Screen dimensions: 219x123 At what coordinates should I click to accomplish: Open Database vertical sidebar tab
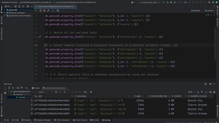tap(218, 11)
